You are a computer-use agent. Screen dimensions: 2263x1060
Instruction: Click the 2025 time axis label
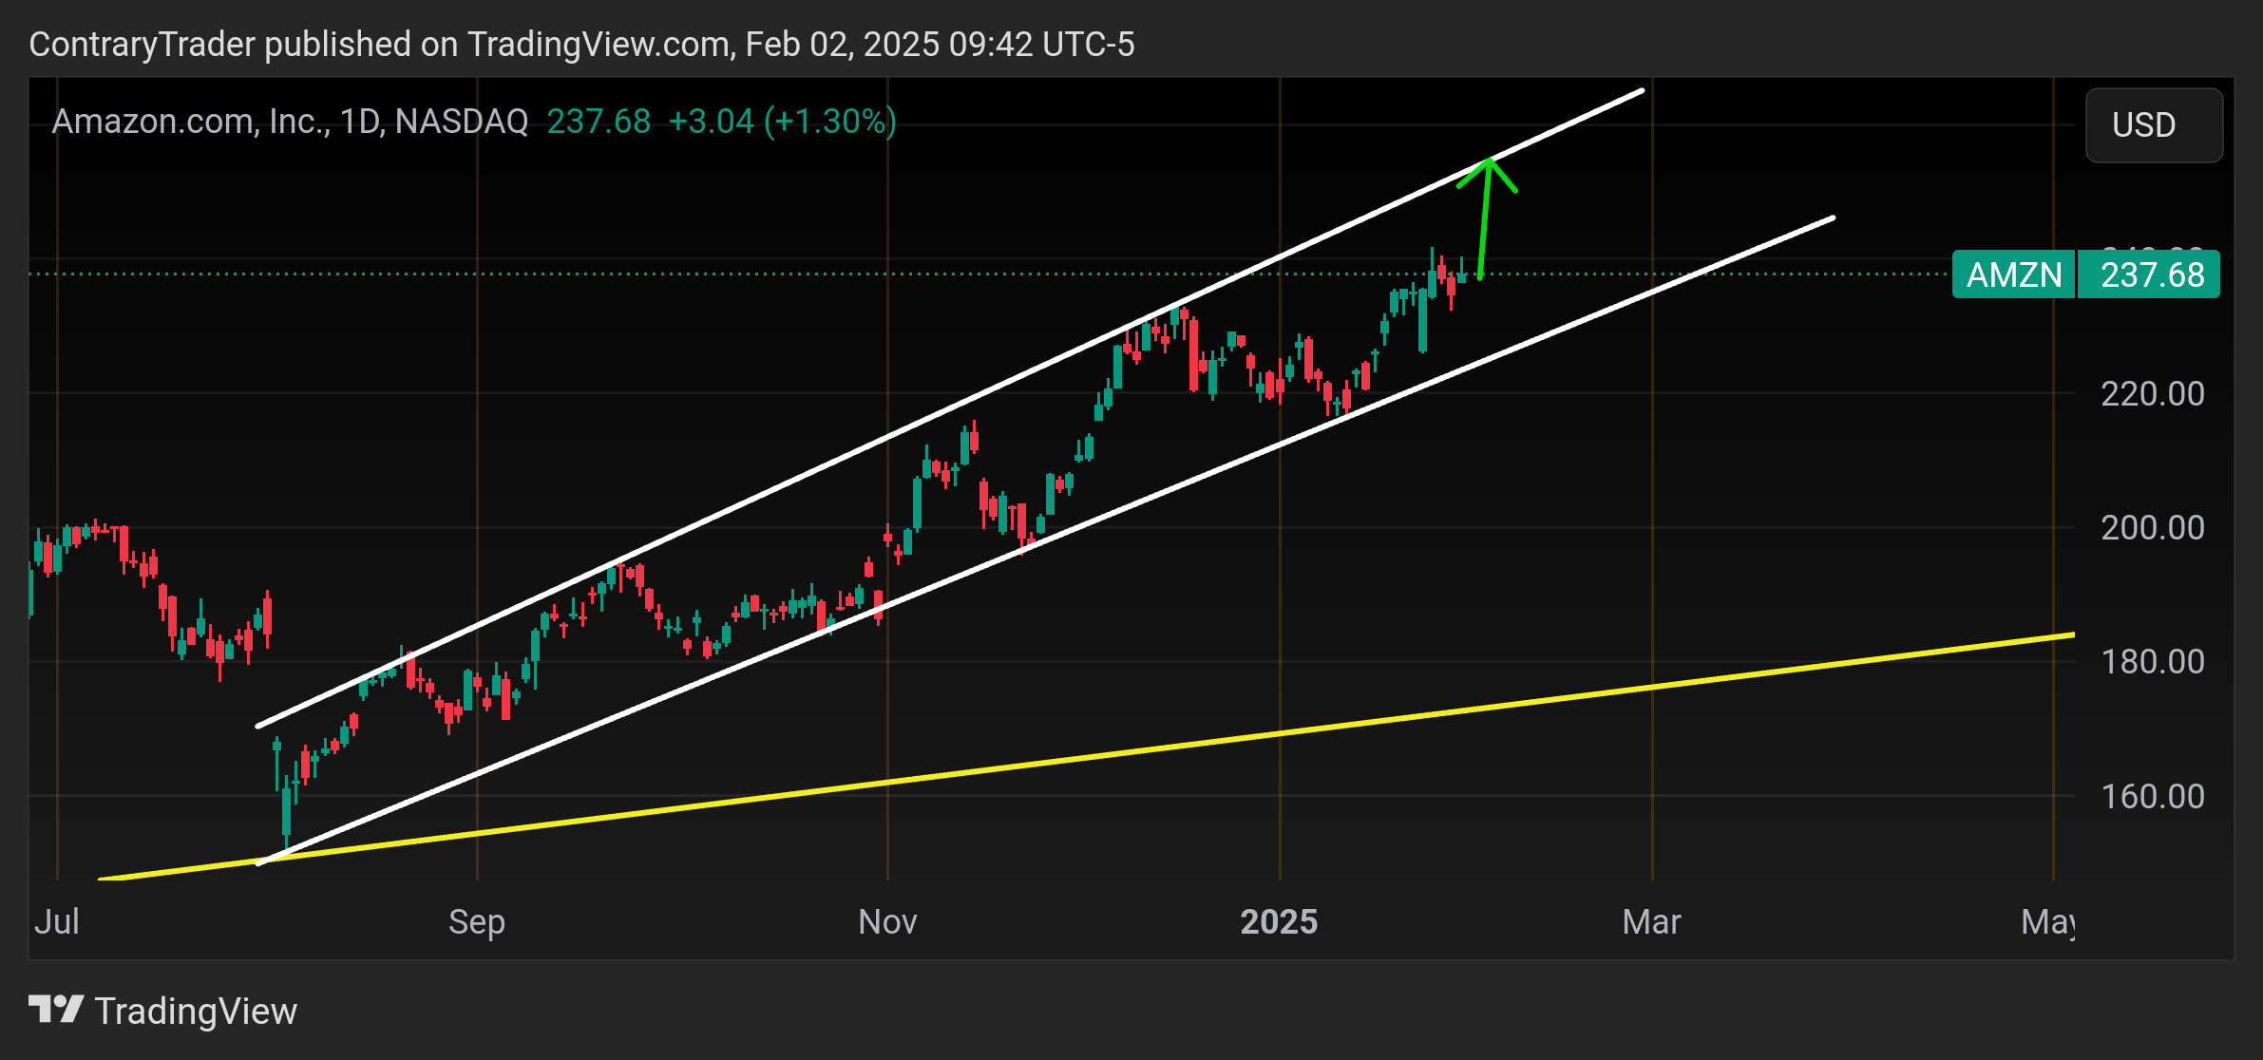[x=1279, y=921]
